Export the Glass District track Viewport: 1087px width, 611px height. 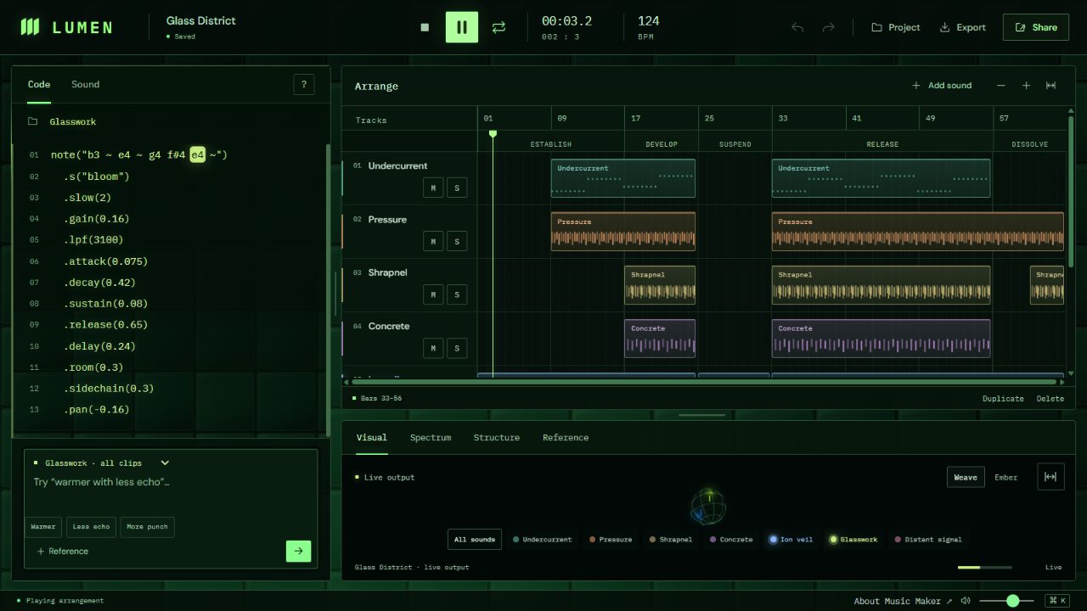(x=962, y=27)
